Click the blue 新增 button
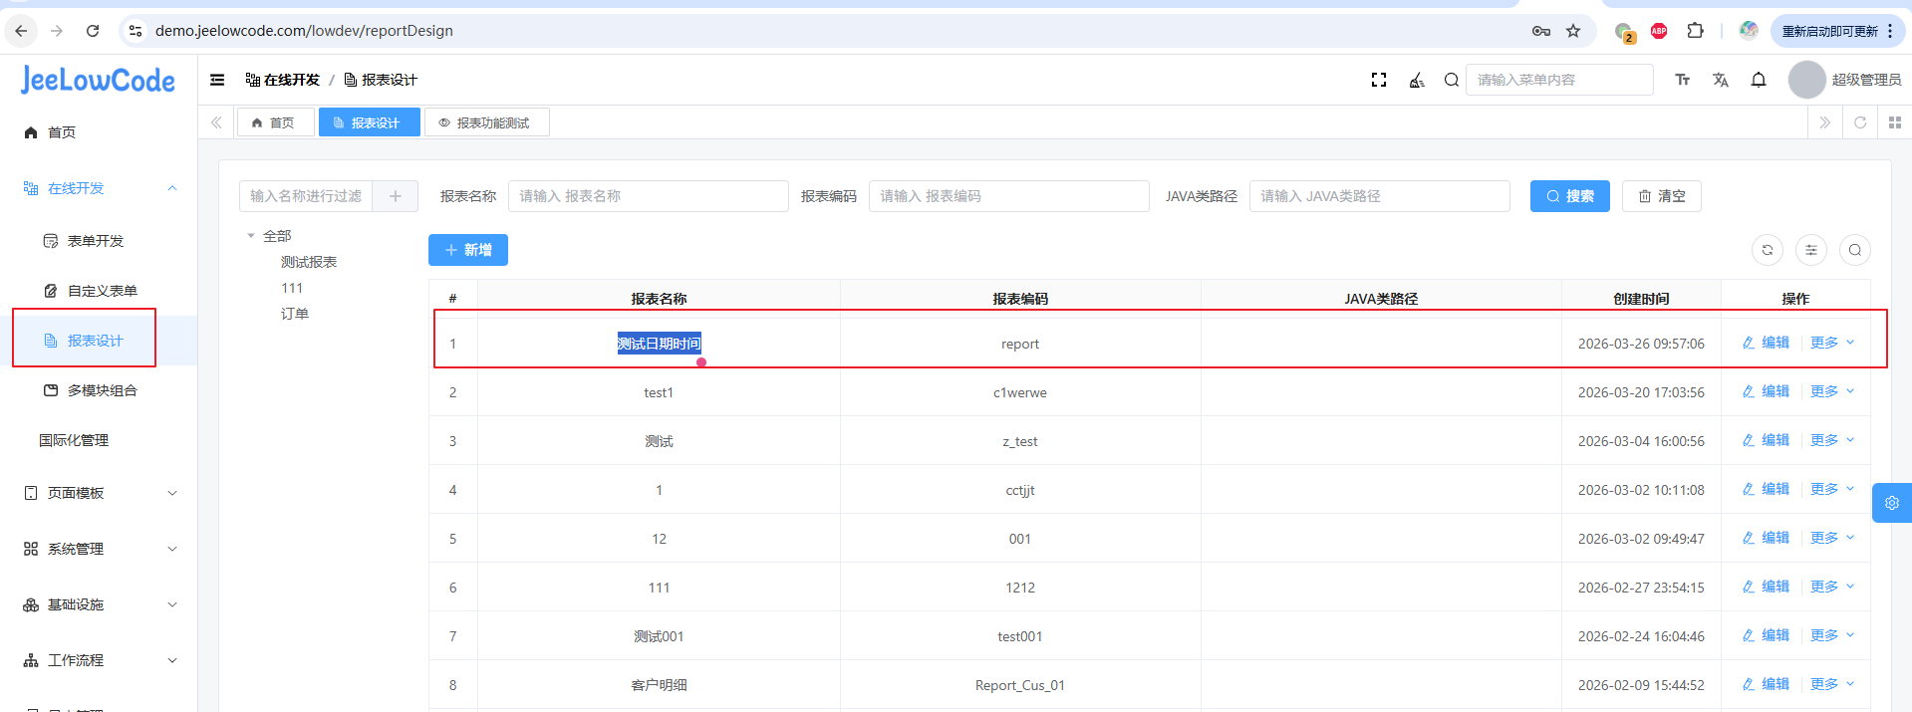The image size is (1912, 712). (x=468, y=250)
